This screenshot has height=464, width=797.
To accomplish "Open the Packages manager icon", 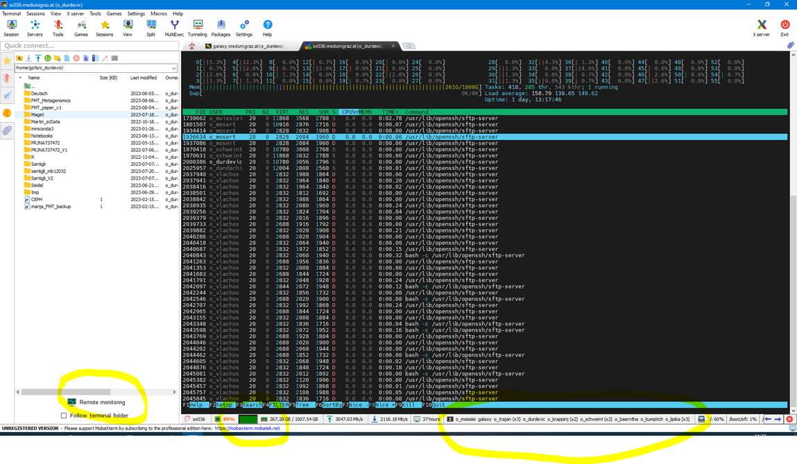I will point(221,27).
